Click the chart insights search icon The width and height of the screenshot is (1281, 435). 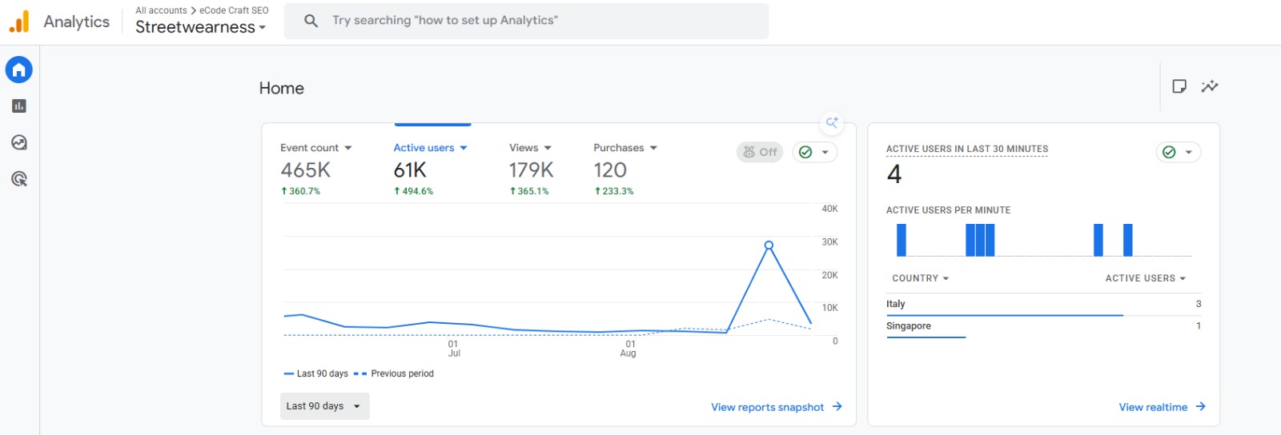pos(833,122)
